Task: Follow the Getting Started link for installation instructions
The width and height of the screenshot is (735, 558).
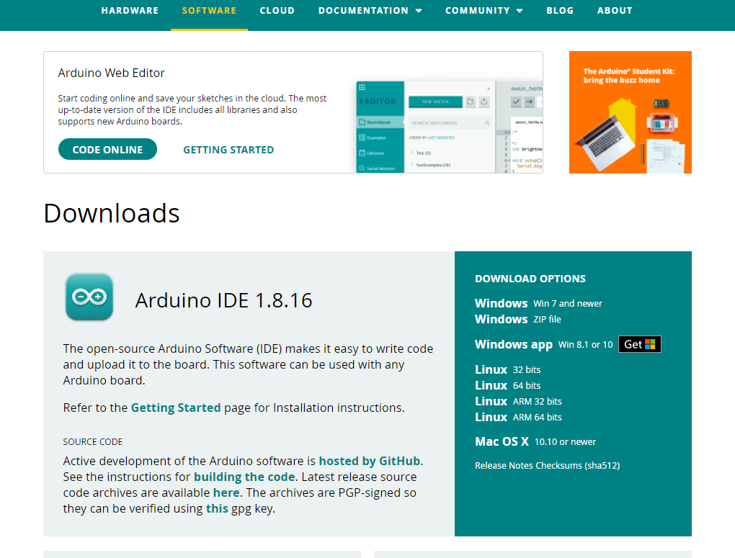Action: 176,408
